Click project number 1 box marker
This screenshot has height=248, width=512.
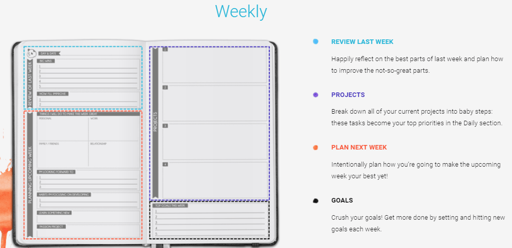tap(165, 49)
